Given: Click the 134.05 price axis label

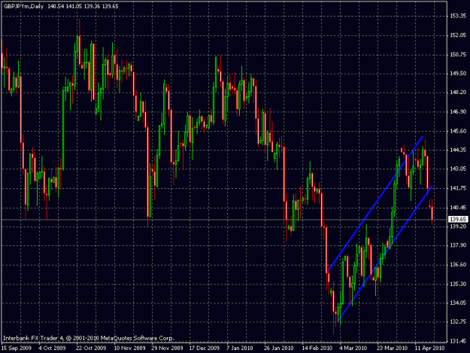Looking at the screenshot, I should coord(458,303).
